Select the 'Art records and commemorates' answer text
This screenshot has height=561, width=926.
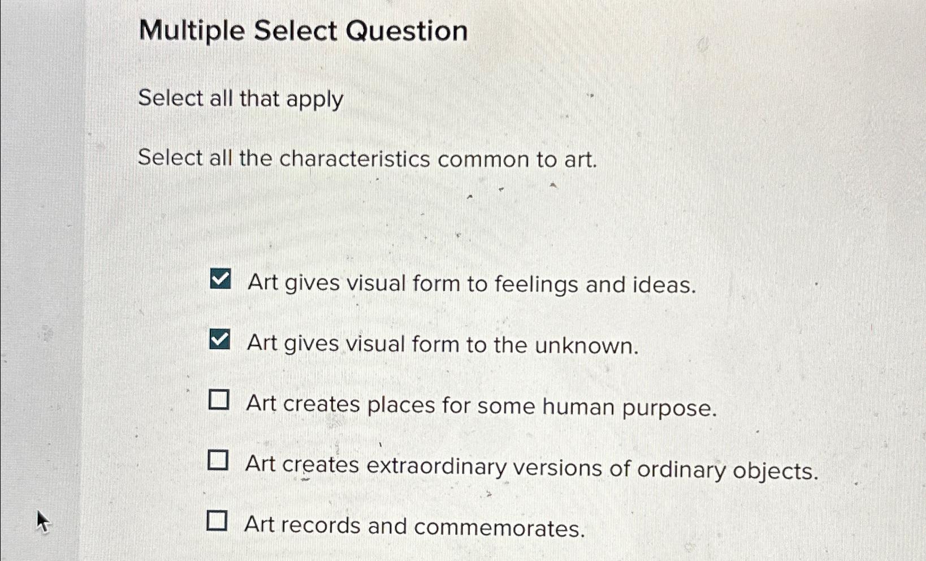tap(413, 527)
